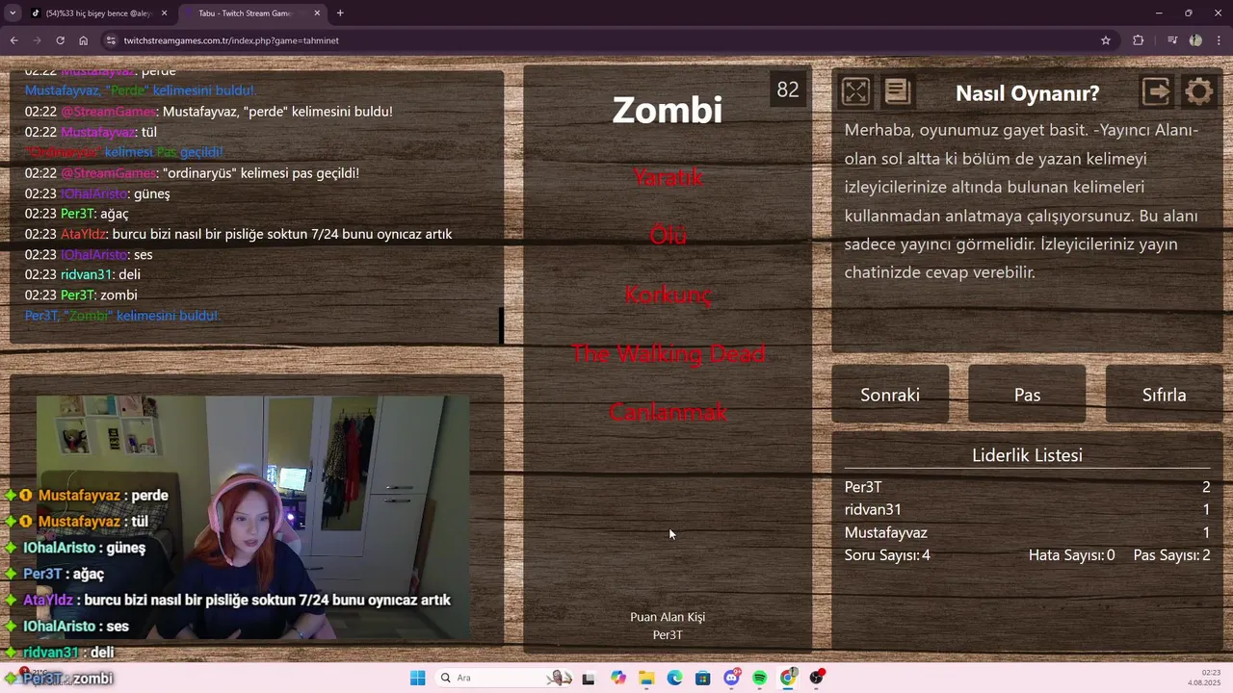This screenshot has width=1233, height=693.
Task: Open the media controls icon in toolbar
Action: pyautogui.click(x=1171, y=40)
